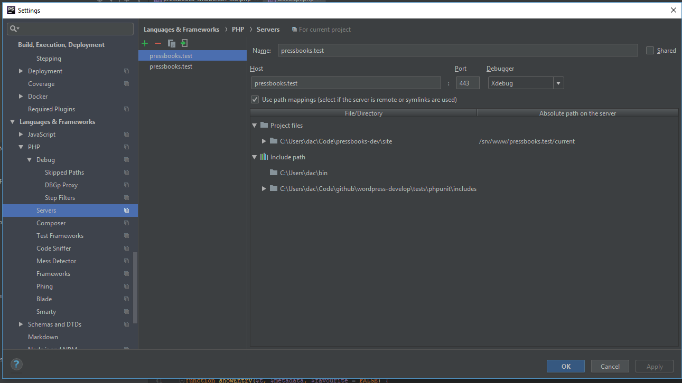Click project-level icon beside Code Sniffer
Image resolution: width=682 pixels, height=383 pixels.
[126, 248]
